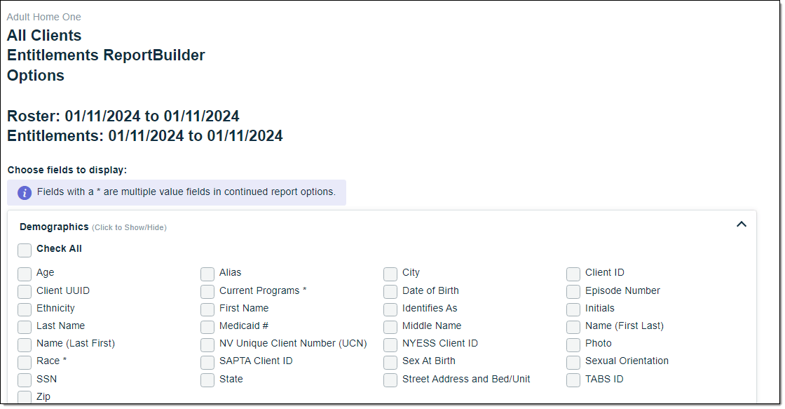
Task: Check the Last Name box
Action: pyautogui.click(x=25, y=327)
